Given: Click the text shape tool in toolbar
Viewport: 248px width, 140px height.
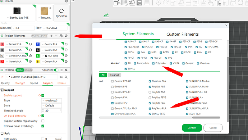Looking at the screenshot, I should coord(218,3).
